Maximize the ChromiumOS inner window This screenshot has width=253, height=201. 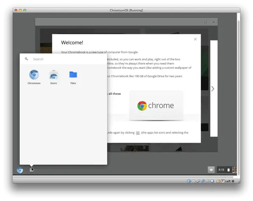206,22
